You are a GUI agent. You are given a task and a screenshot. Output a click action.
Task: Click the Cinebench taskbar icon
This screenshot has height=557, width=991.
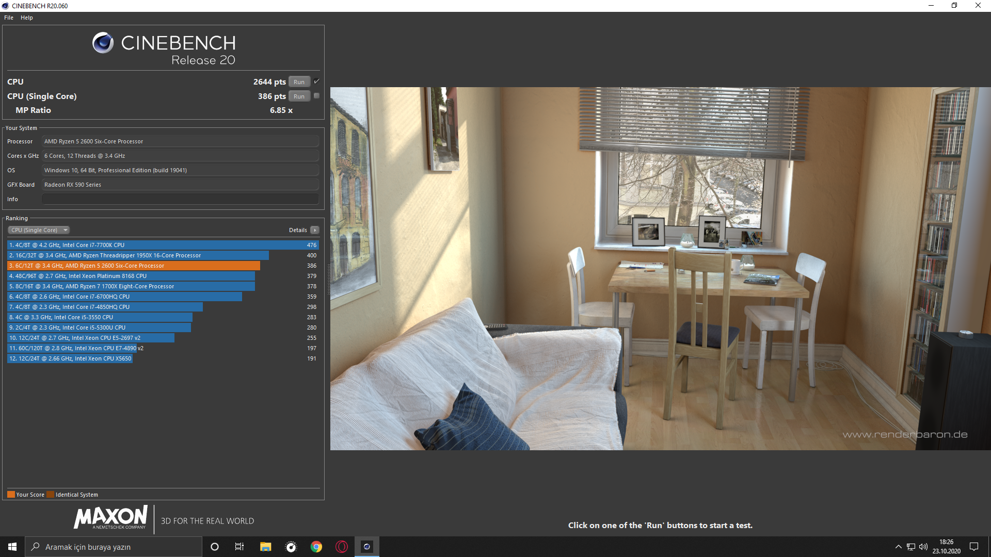(x=367, y=547)
